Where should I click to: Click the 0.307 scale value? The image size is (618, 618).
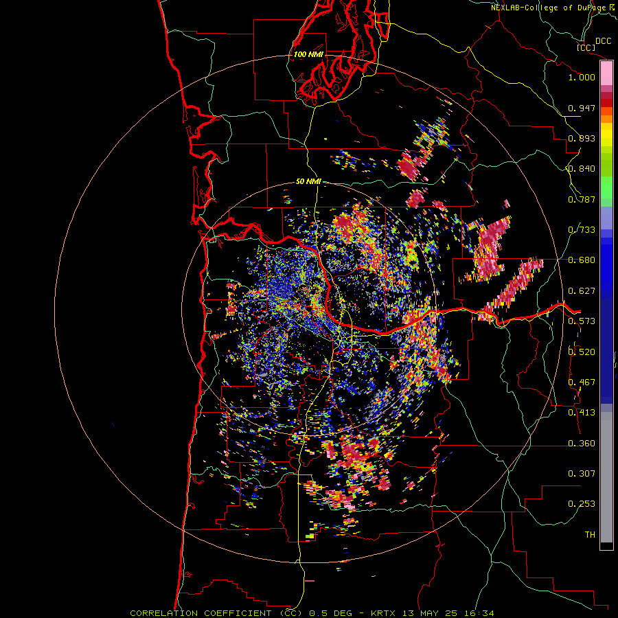pyautogui.click(x=582, y=474)
